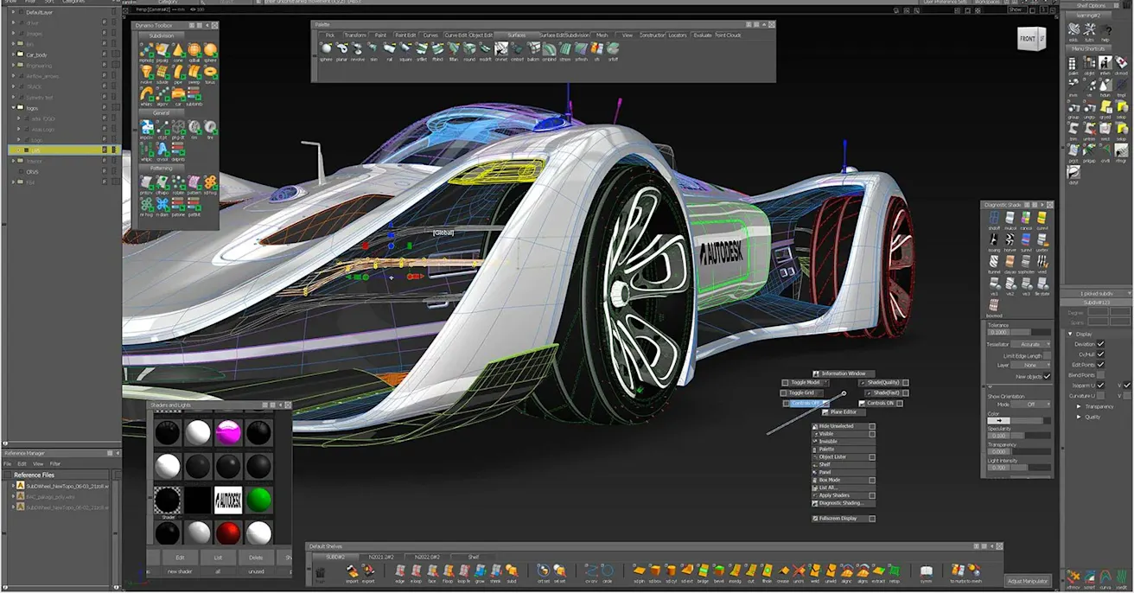Image resolution: width=1134 pixels, height=593 pixels.
Task: Choose the revolve surface tool in Palette
Action: 356,48
